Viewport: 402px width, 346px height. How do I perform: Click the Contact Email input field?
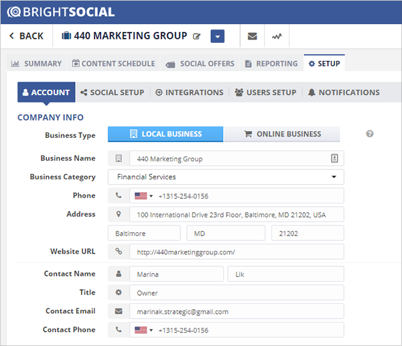point(238,312)
